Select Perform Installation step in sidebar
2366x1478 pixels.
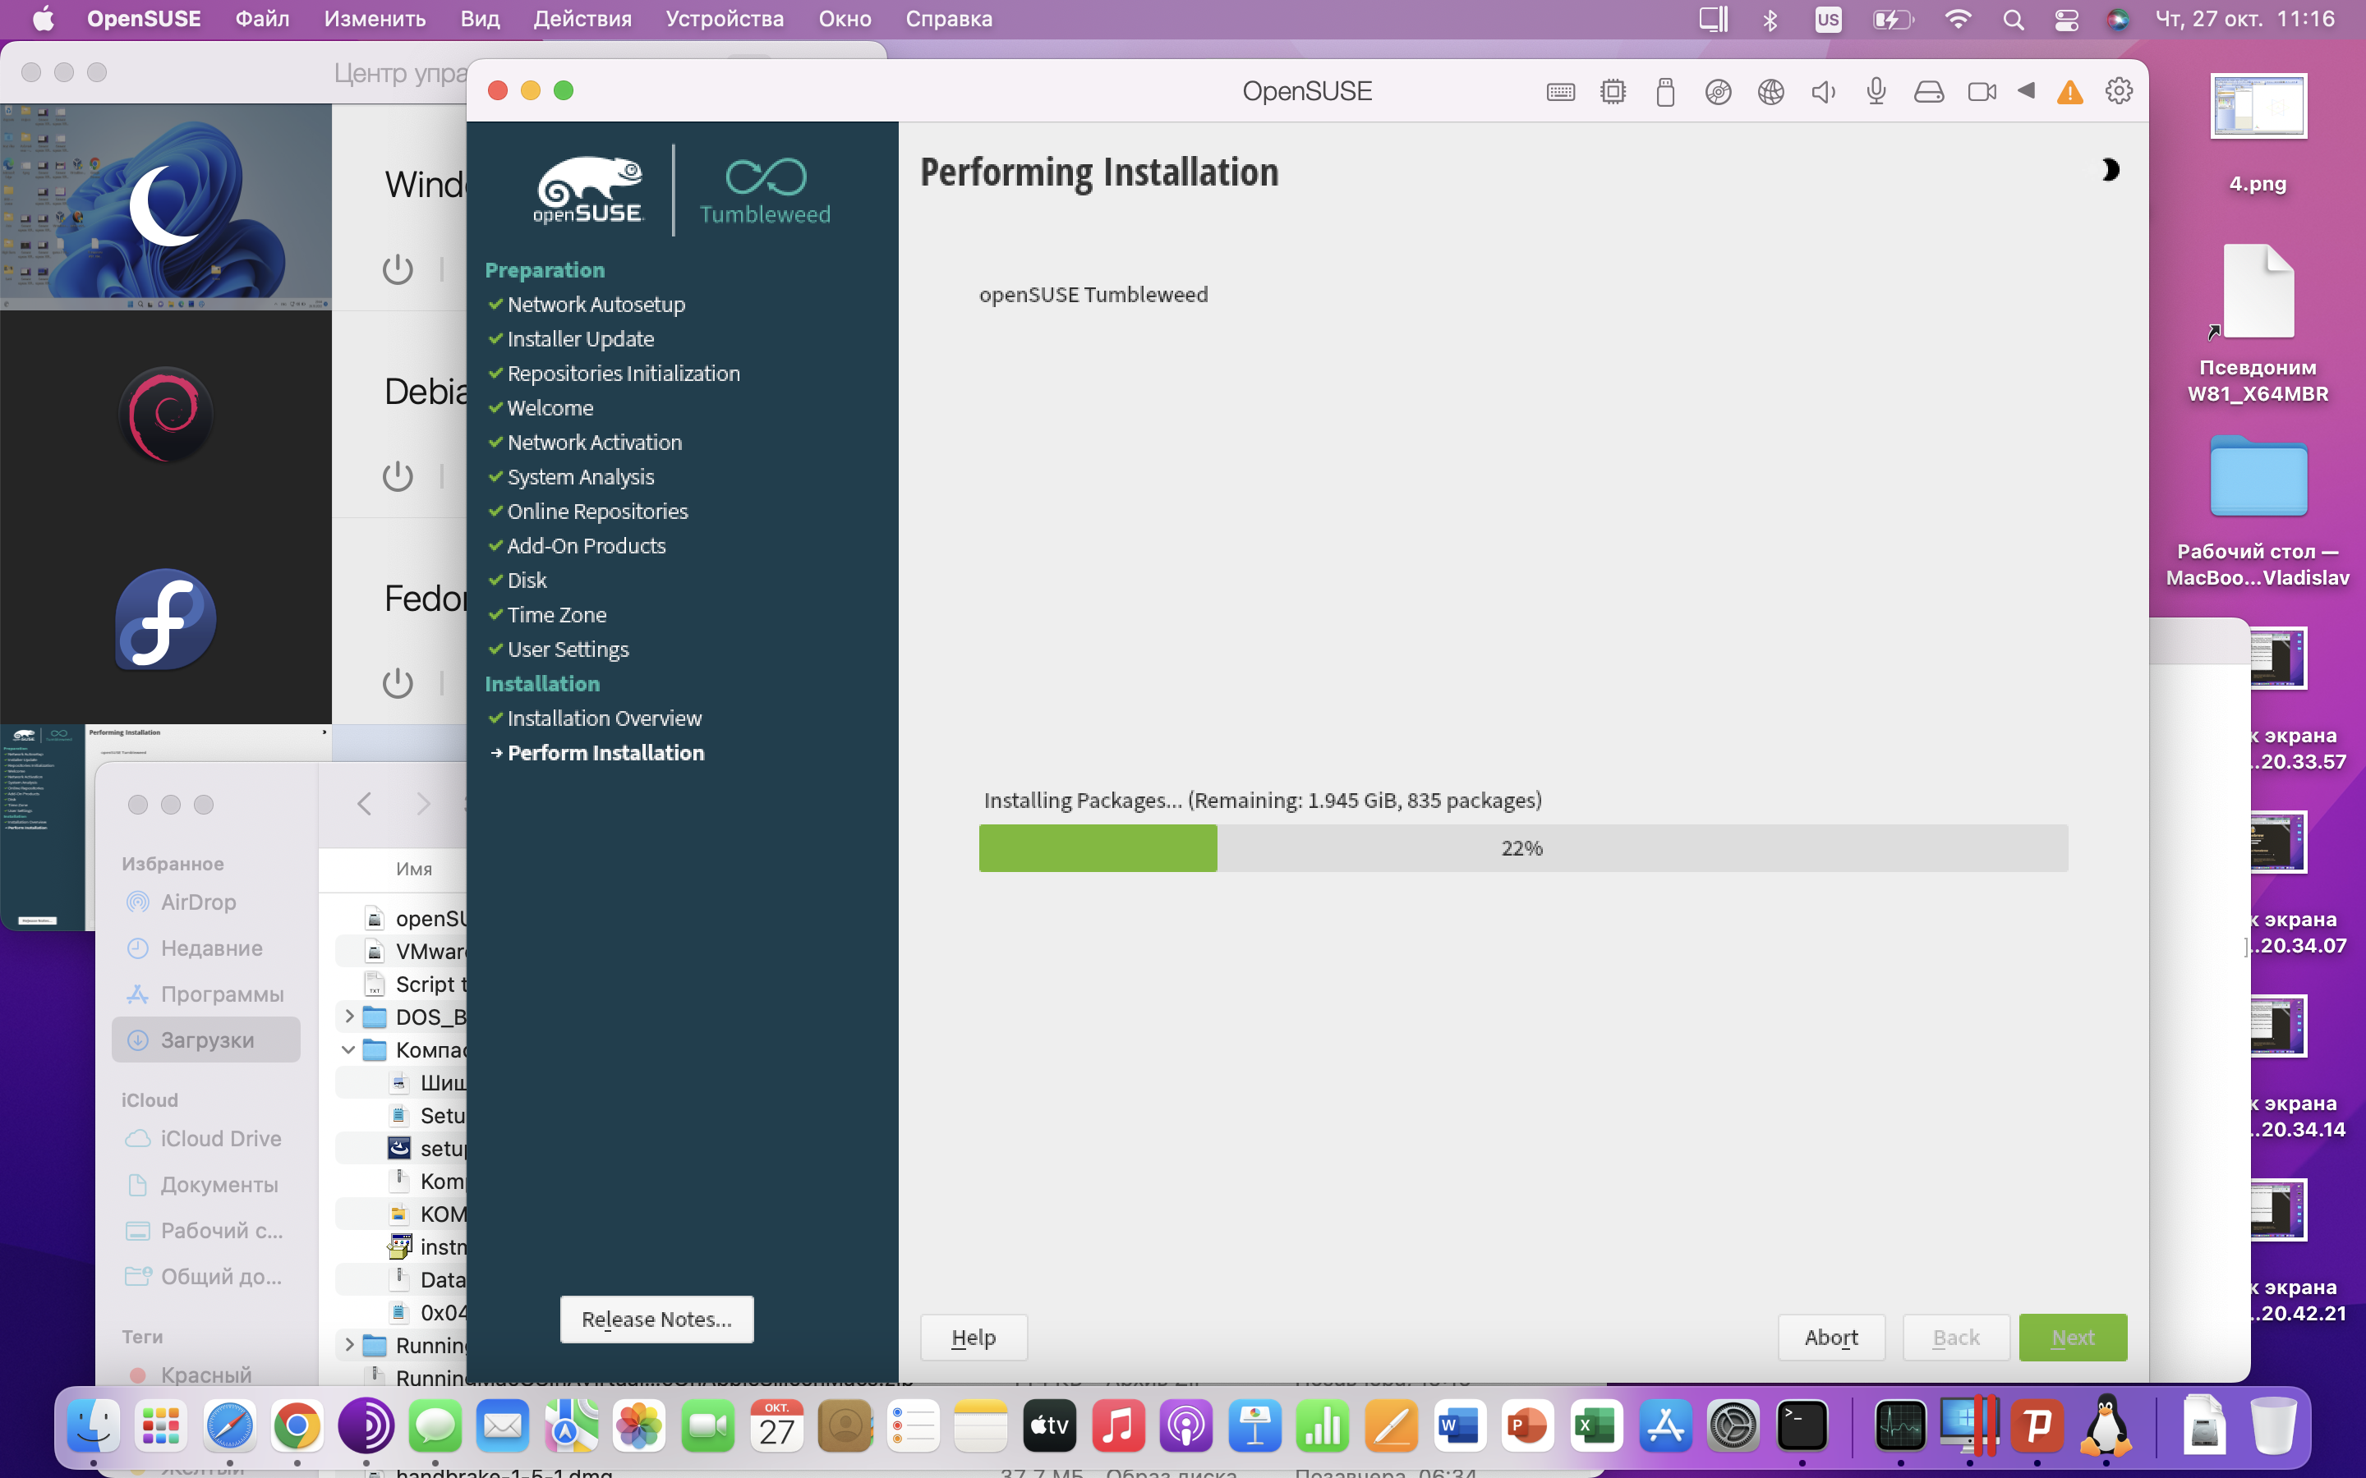tap(605, 753)
